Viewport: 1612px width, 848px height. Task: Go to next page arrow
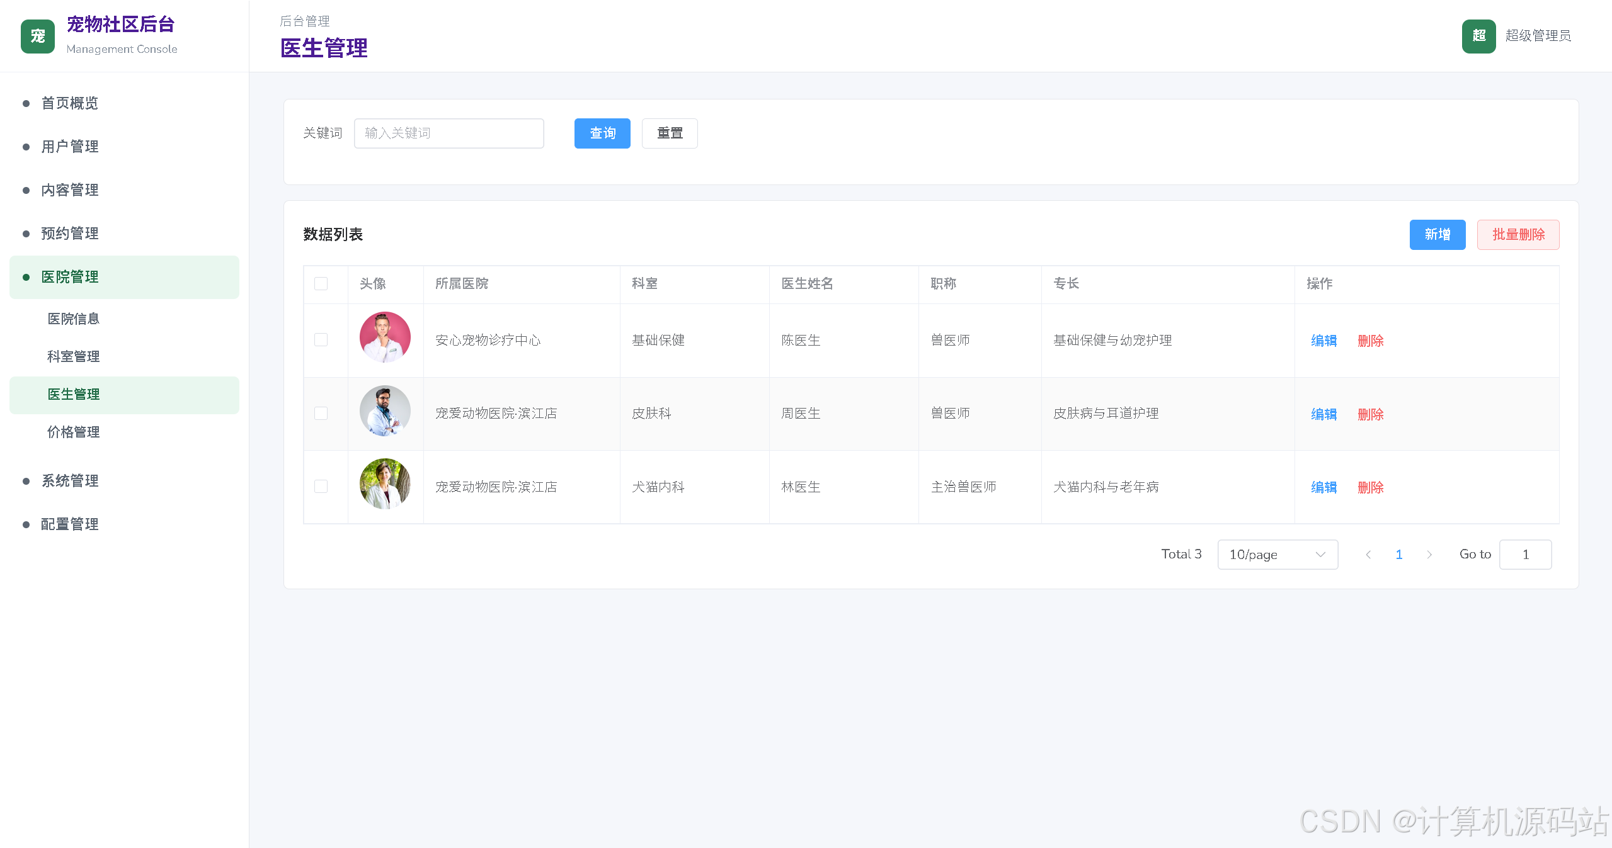(x=1429, y=555)
